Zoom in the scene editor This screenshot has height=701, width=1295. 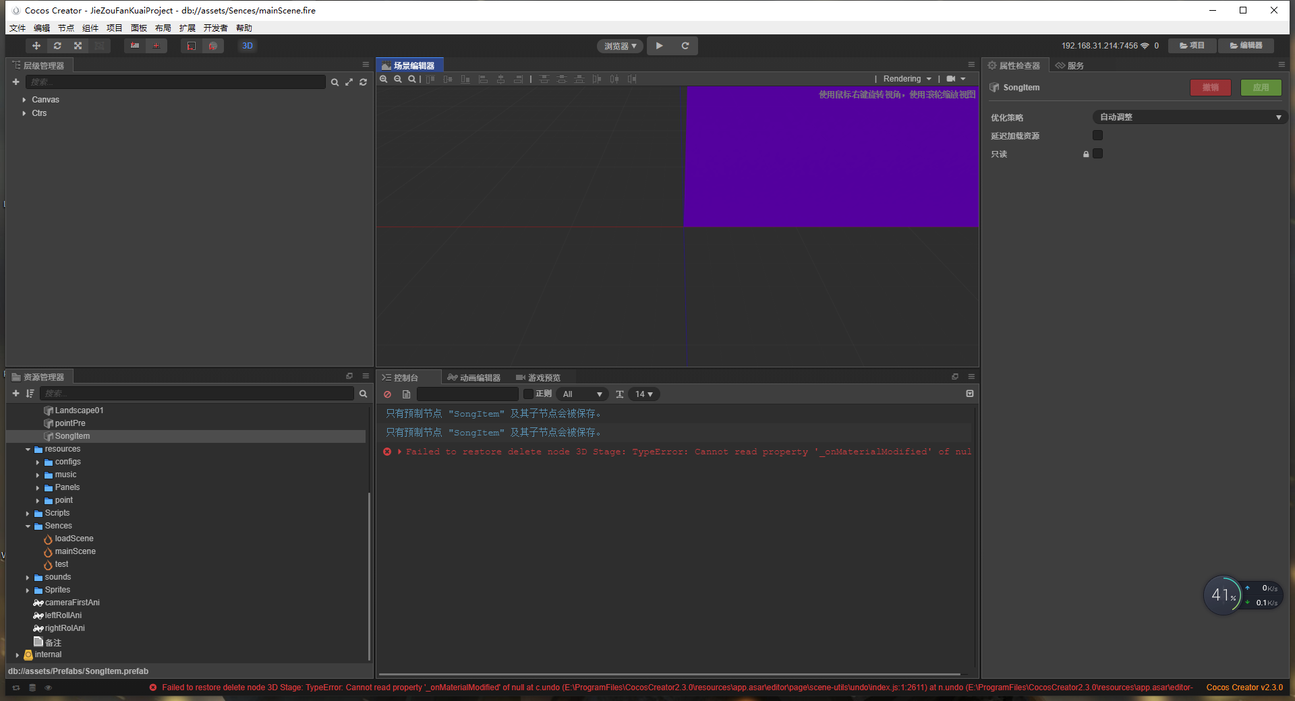[x=384, y=79]
